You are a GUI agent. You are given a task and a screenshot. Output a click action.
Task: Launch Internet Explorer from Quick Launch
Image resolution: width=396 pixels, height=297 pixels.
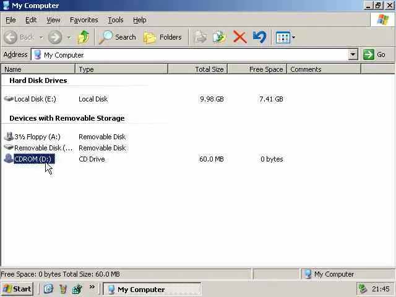pyautogui.click(x=48, y=289)
